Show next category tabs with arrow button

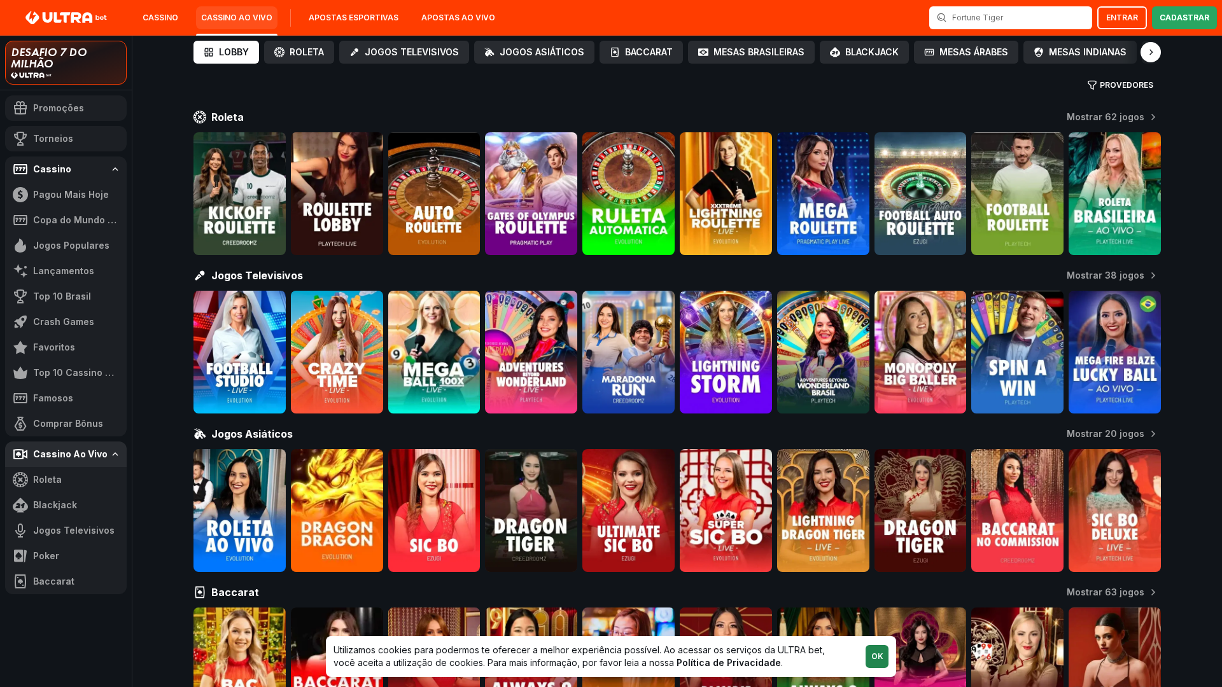pyautogui.click(x=1151, y=52)
